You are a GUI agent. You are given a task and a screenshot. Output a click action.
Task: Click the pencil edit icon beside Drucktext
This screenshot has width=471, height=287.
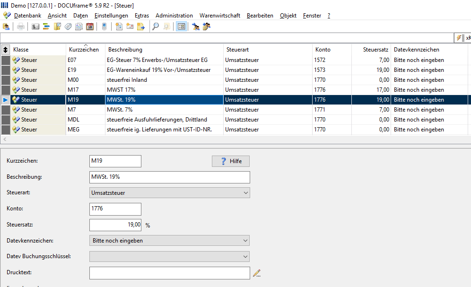pos(256,273)
